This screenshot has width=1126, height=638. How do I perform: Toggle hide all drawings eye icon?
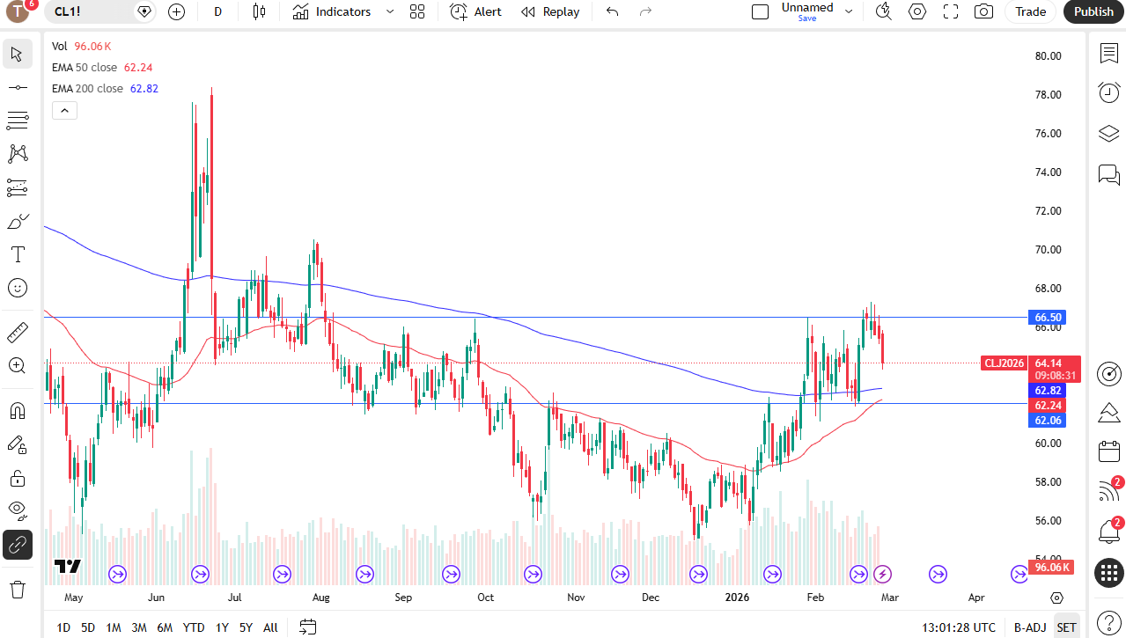(x=17, y=510)
